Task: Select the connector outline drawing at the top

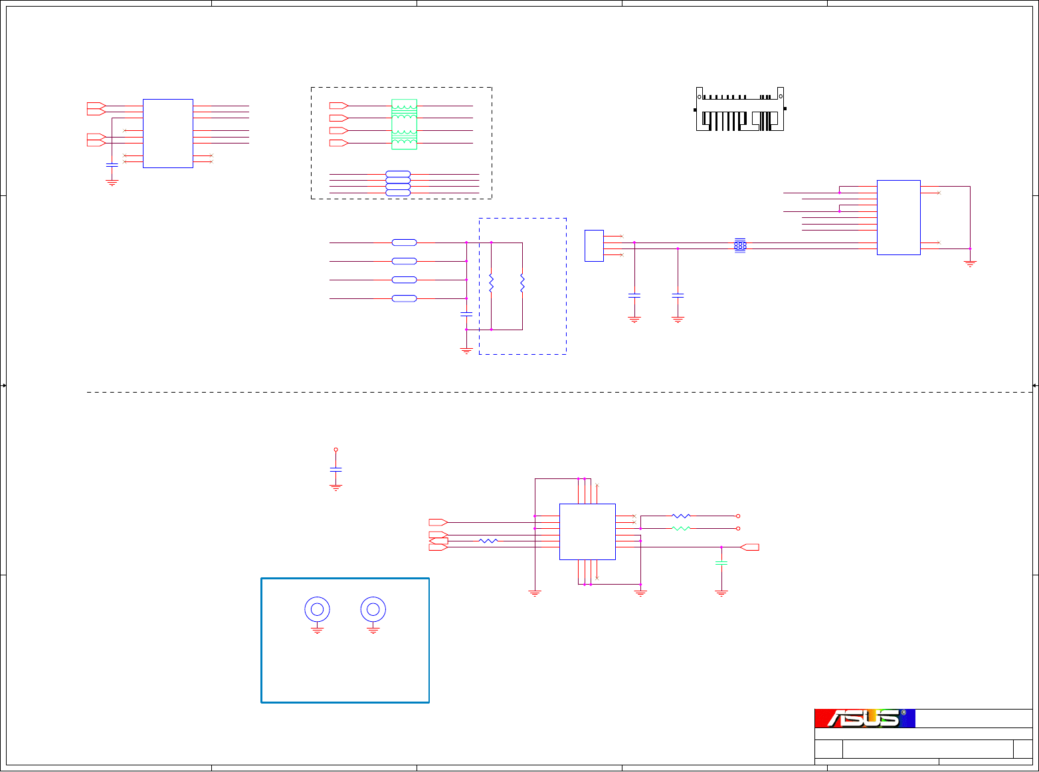Action: click(740, 109)
